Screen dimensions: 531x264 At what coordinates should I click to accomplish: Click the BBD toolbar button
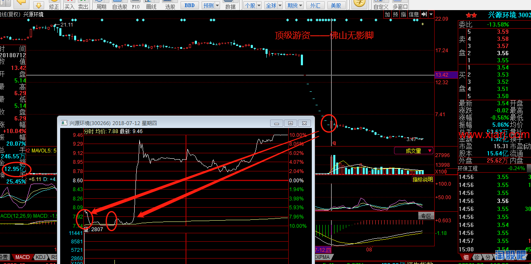pyautogui.click(x=190, y=5)
